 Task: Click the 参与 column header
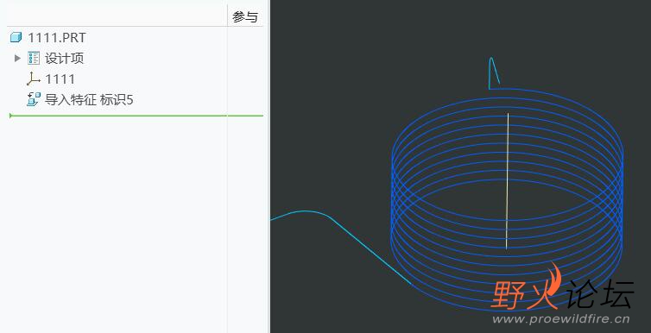pyautogui.click(x=245, y=17)
